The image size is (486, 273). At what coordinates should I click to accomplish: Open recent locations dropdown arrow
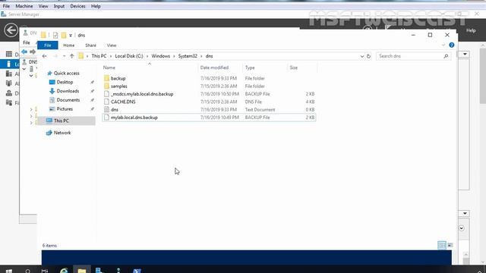click(x=64, y=56)
